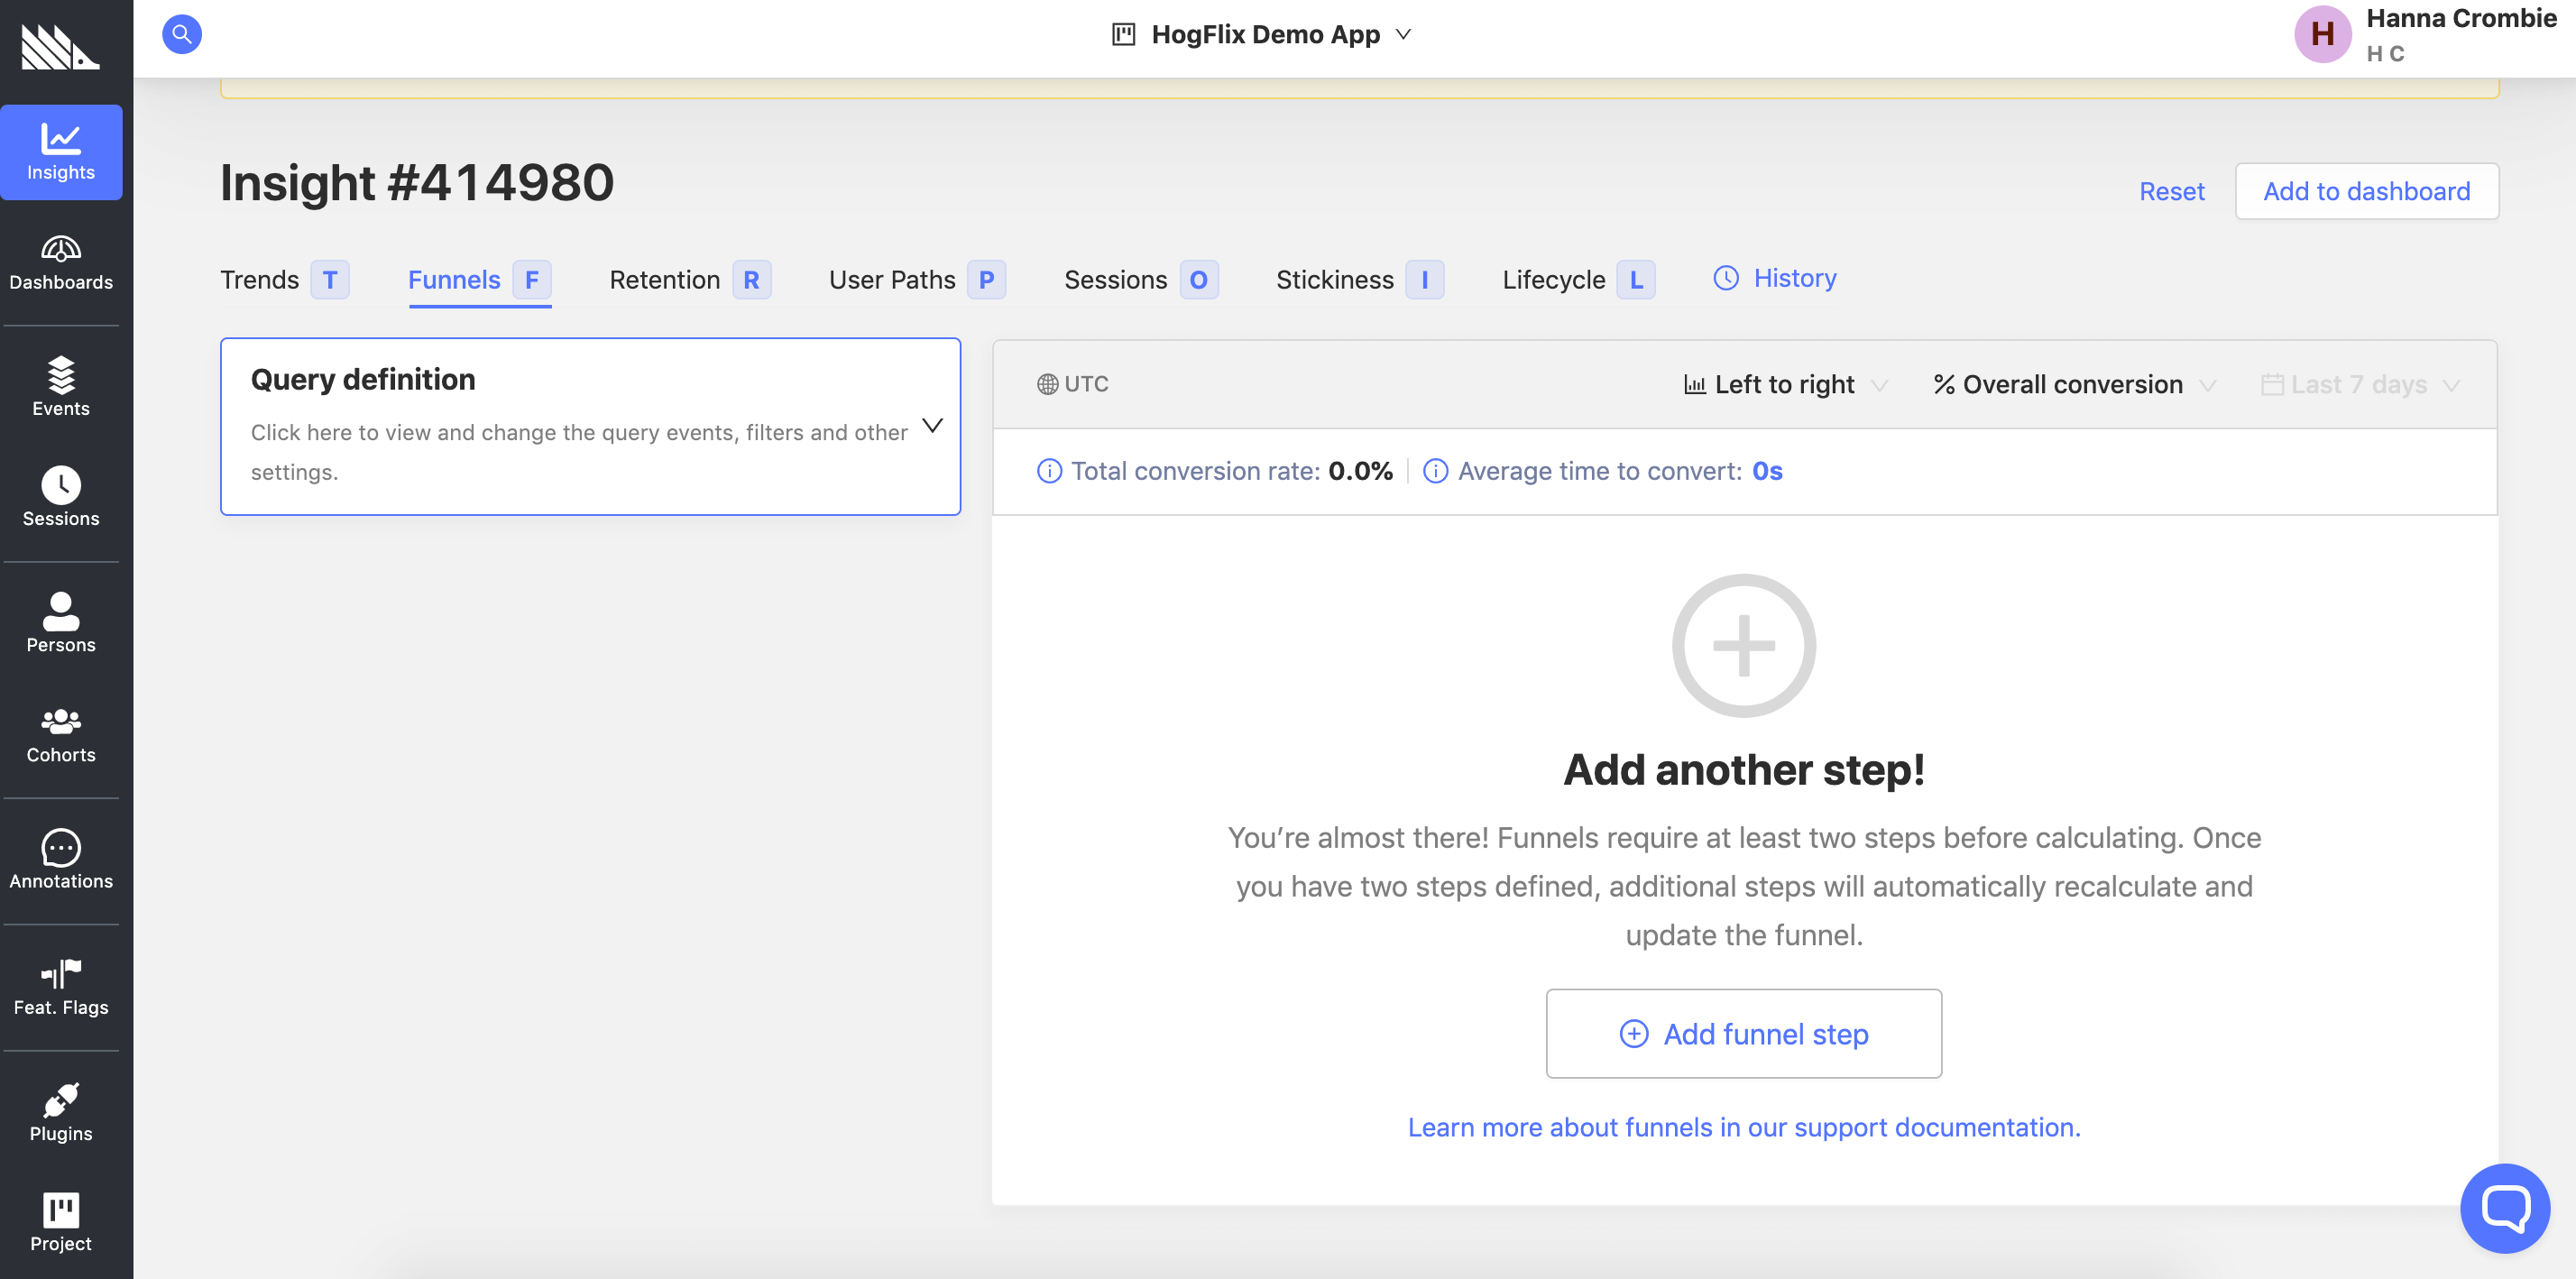Open Cohorts in the sidebar
The image size is (2576, 1279).
tap(61, 733)
